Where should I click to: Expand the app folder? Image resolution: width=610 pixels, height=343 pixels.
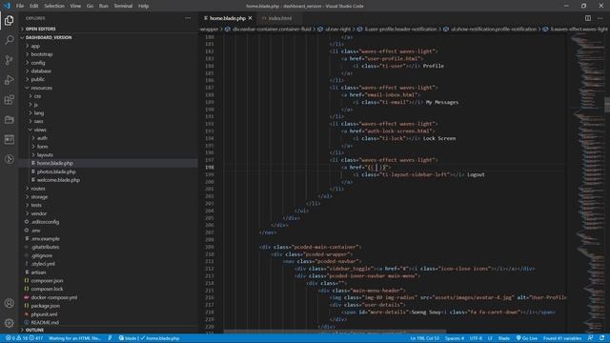tap(35, 46)
